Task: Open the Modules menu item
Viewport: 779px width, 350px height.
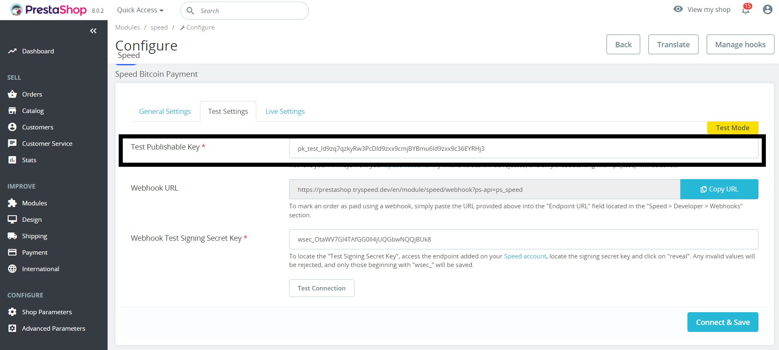Action: point(34,203)
